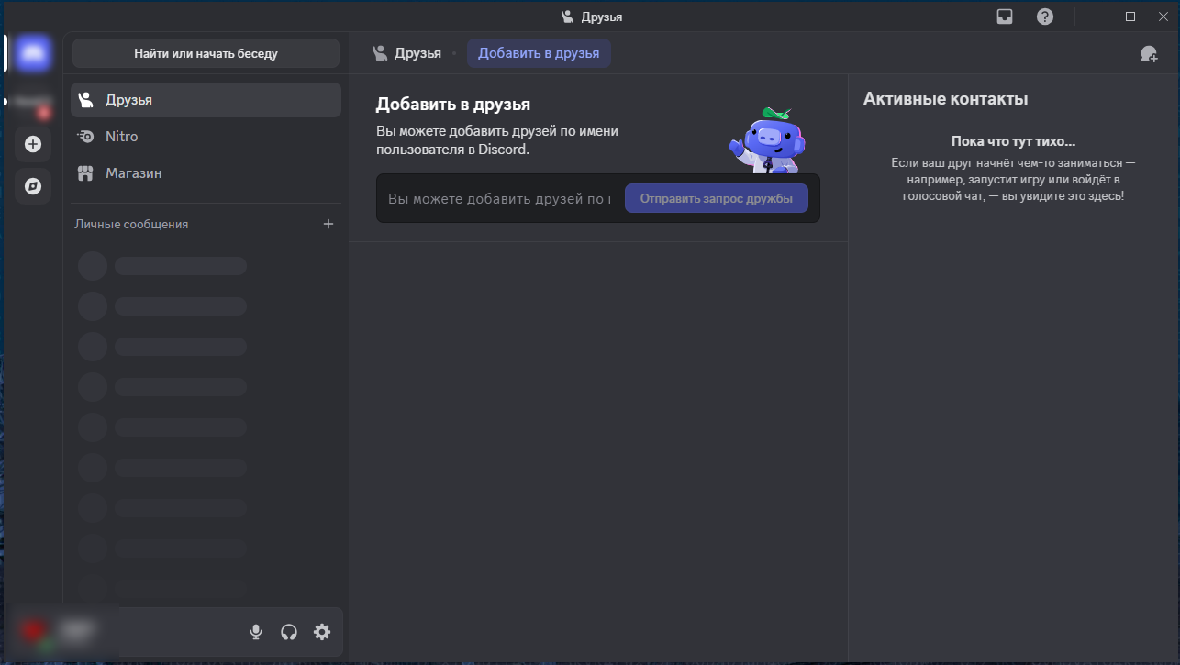The height and width of the screenshot is (665, 1180).
Task: Click the Личные сообщения label
Action: (131, 224)
